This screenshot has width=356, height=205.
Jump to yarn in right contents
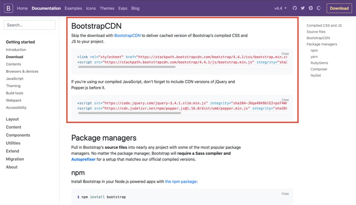click(314, 57)
